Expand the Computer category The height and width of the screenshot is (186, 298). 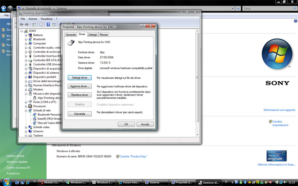[26, 44]
